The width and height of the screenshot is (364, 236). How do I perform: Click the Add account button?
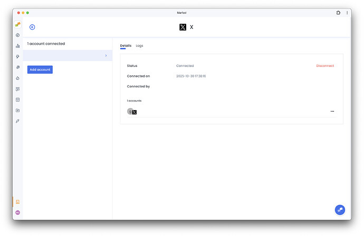pyautogui.click(x=40, y=70)
